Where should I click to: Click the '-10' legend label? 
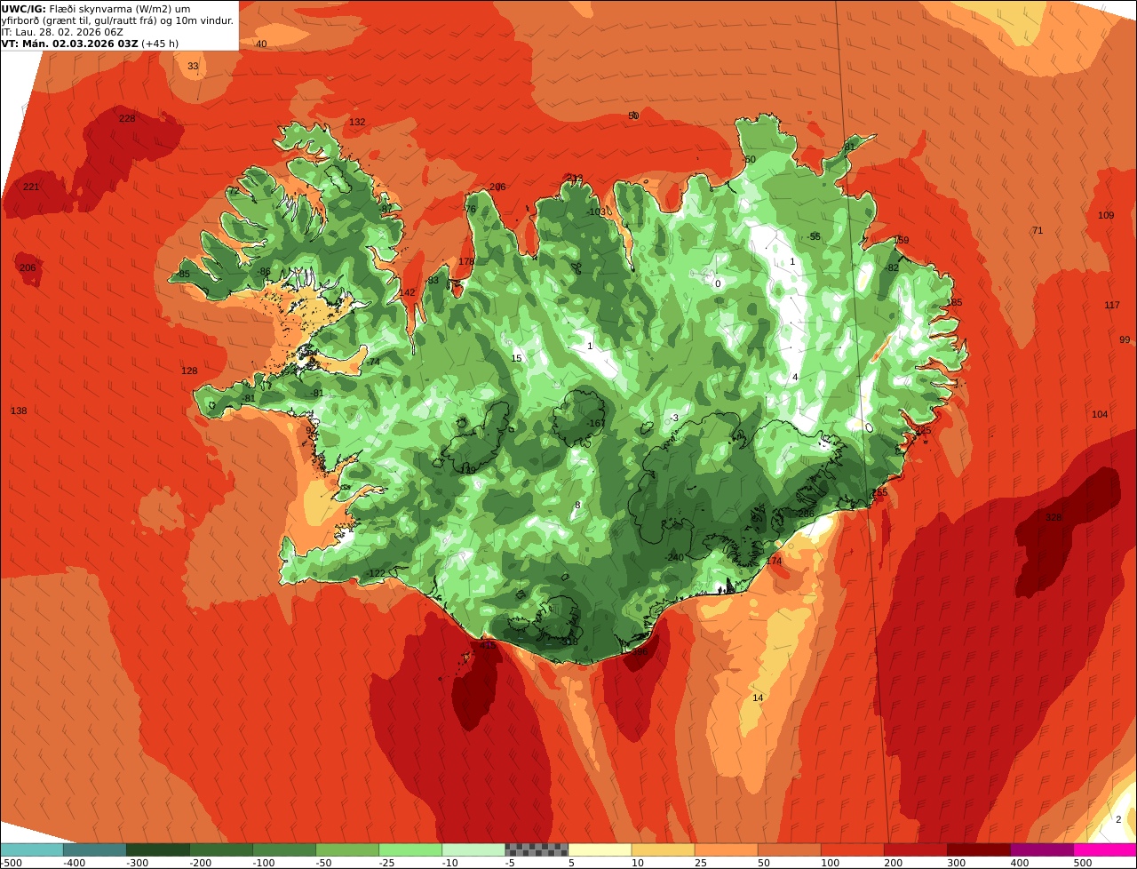coord(452,863)
